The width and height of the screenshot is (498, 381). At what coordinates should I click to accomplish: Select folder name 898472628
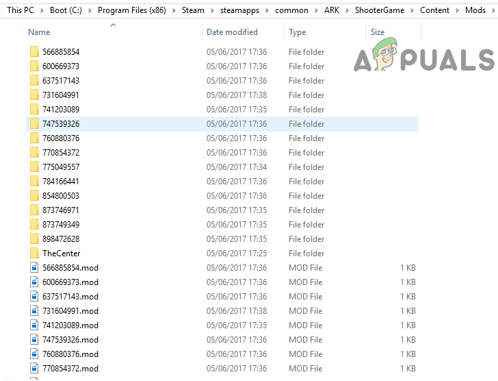pyautogui.click(x=61, y=239)
